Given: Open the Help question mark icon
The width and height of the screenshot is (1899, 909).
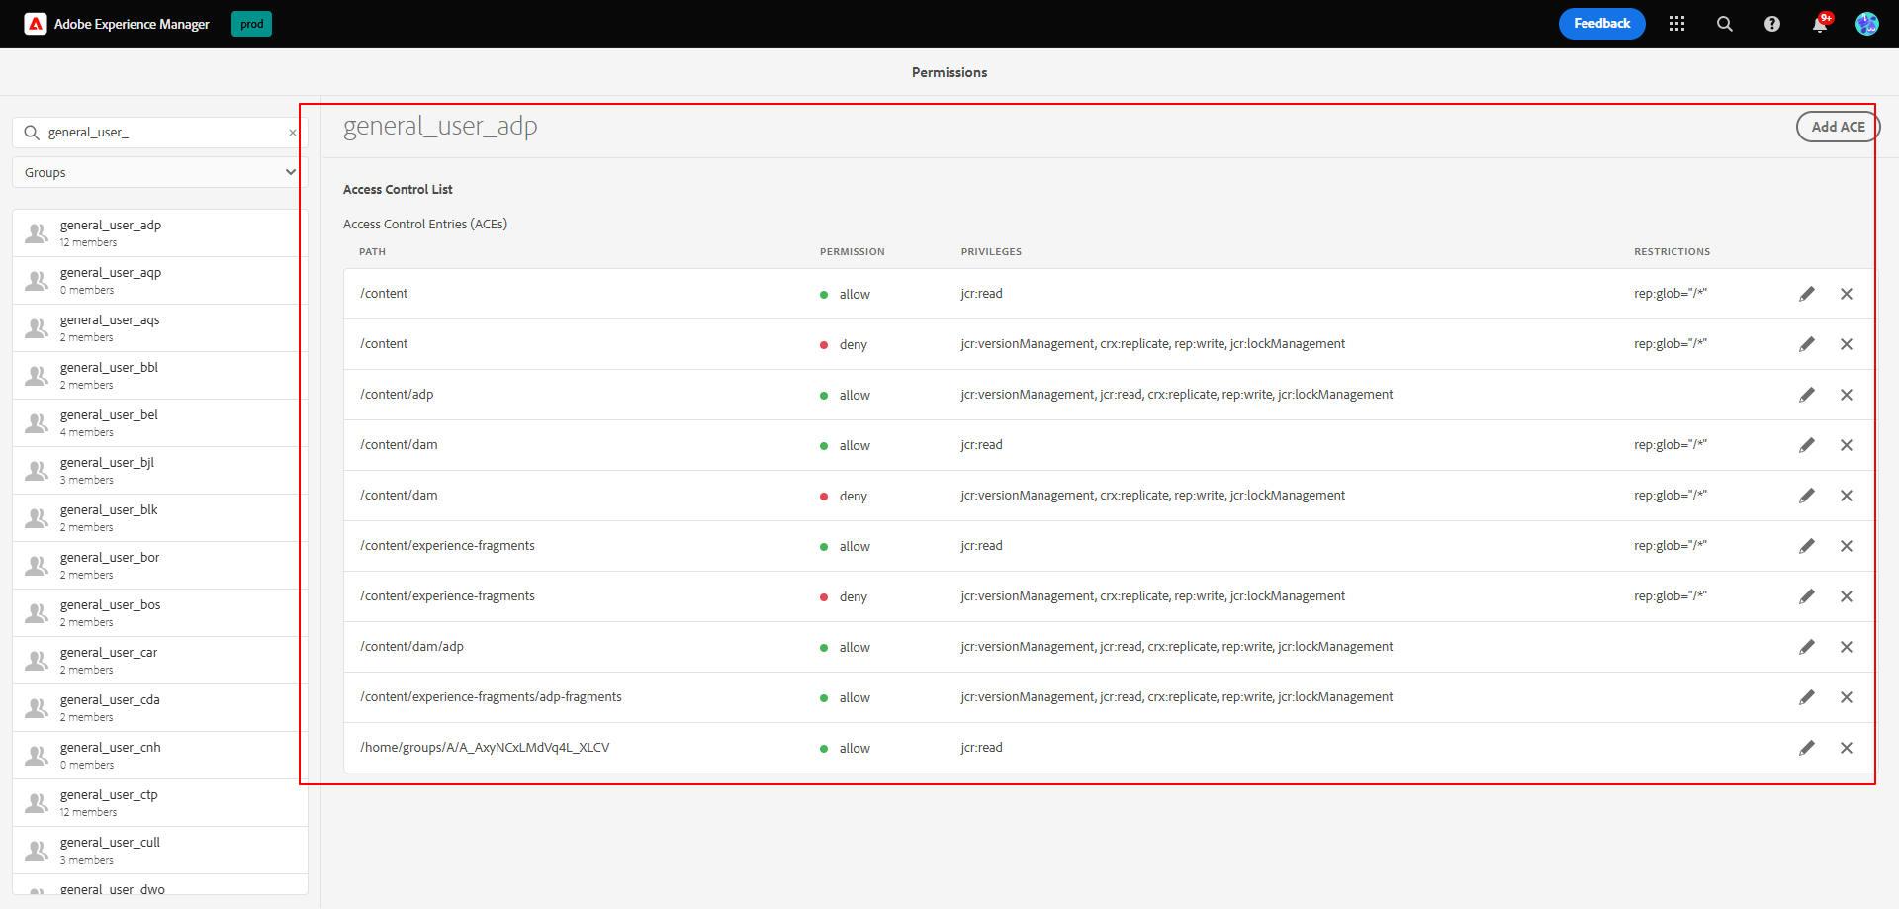Looking at the screenshot, I should click(x=1771, y=23).
